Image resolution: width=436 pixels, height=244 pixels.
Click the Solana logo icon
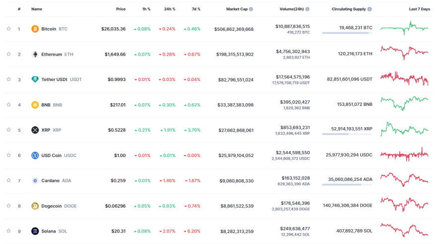[x=35, y=231]
